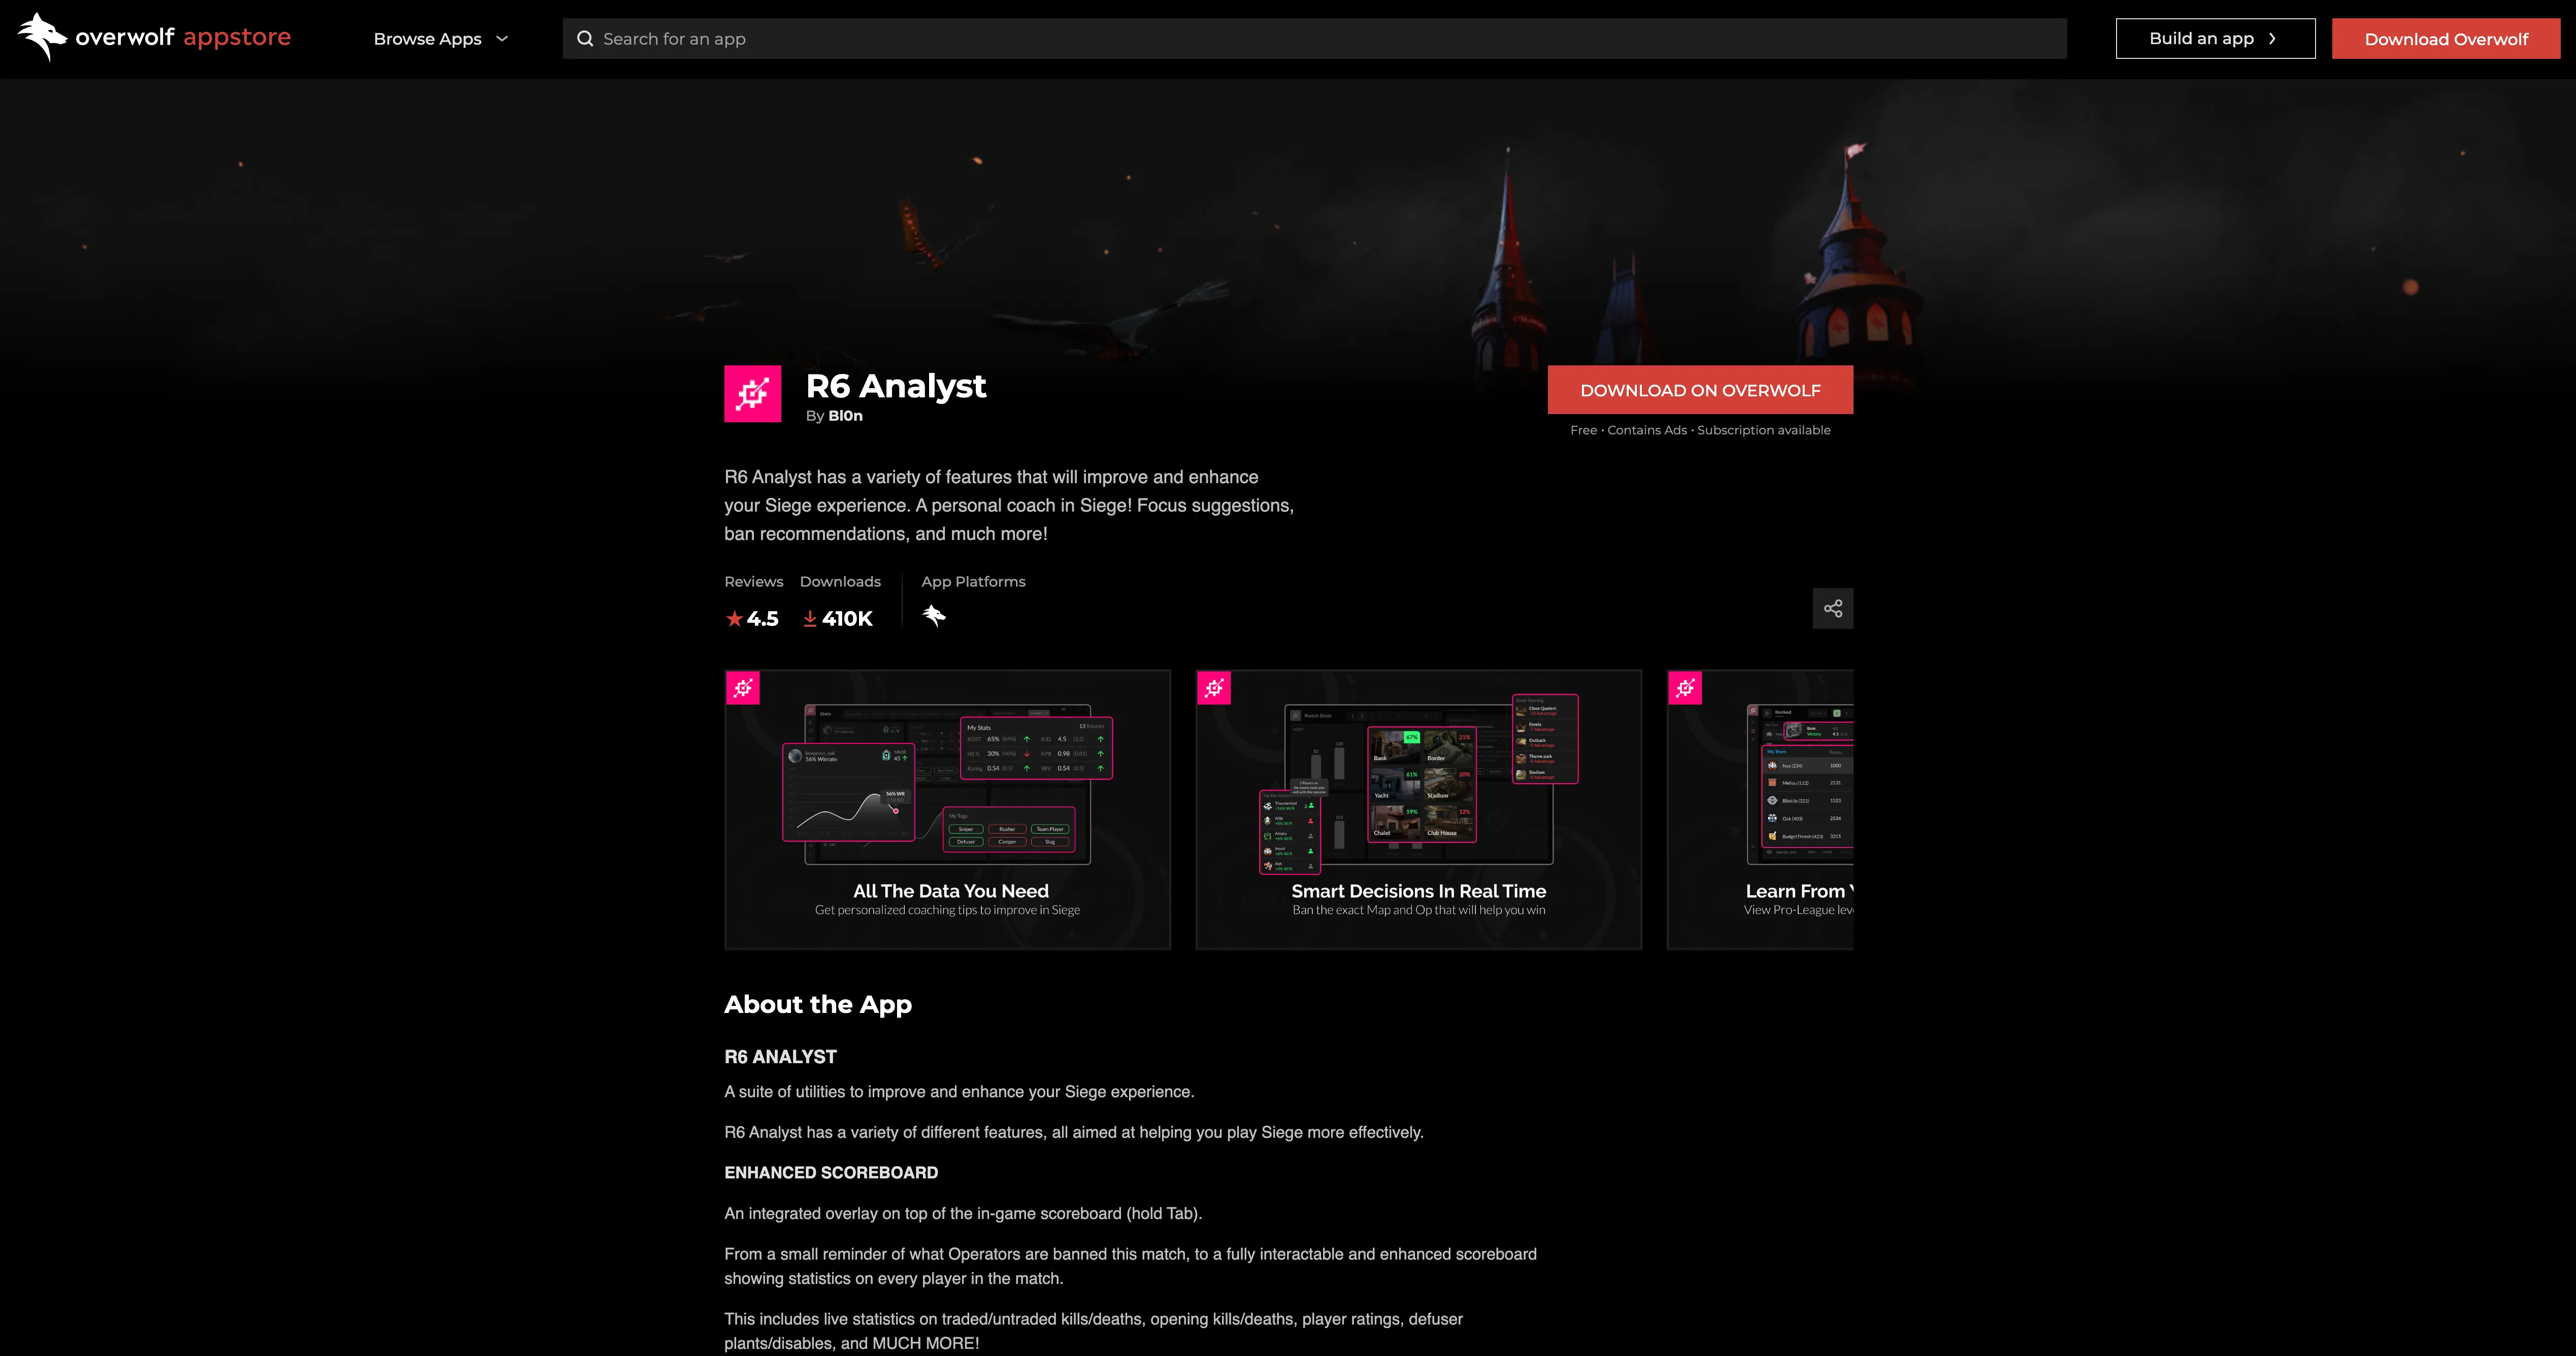Click the Browse Apps chevron arrow
The image size is (2576, 1356).
(502, 39)
